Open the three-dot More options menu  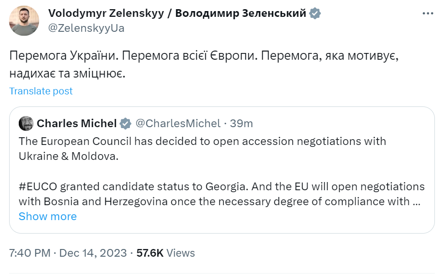point(428,14)
